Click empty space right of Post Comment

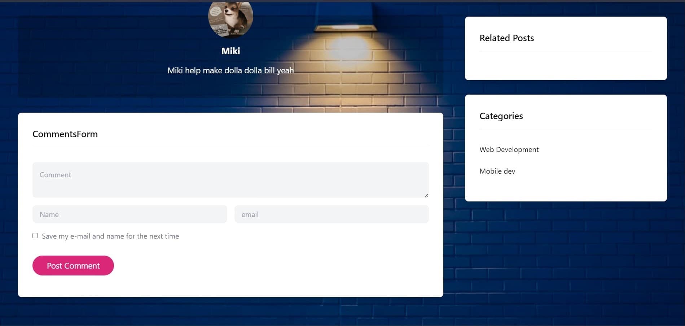tap(271, 266)
